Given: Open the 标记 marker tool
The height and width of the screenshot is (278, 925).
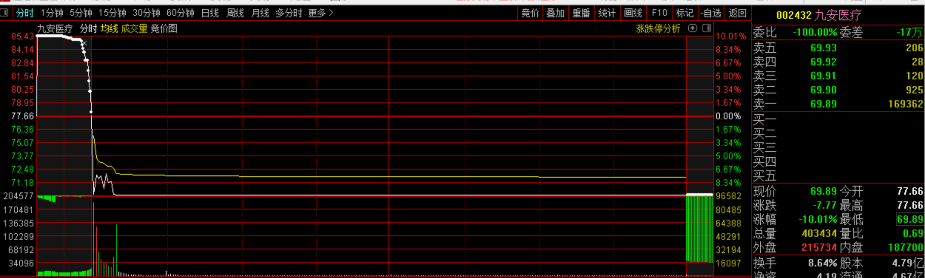Looking at the screenshot, I should coord(684,13).
